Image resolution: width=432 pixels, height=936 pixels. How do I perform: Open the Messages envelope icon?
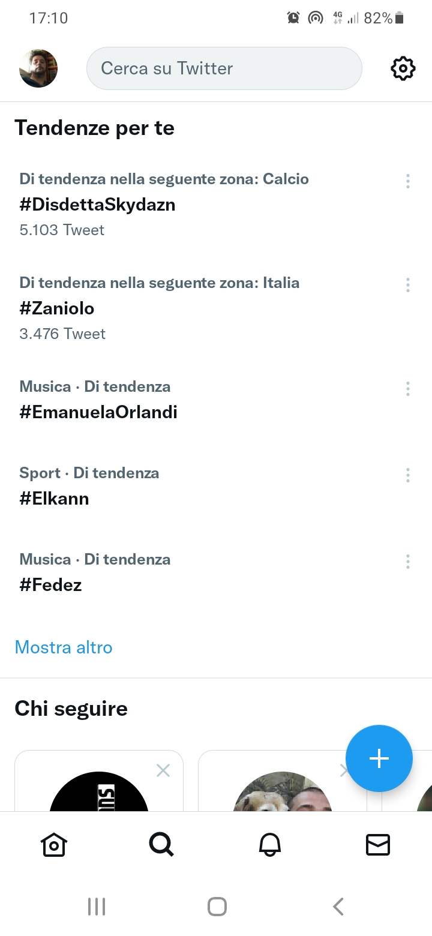[378, 845]
